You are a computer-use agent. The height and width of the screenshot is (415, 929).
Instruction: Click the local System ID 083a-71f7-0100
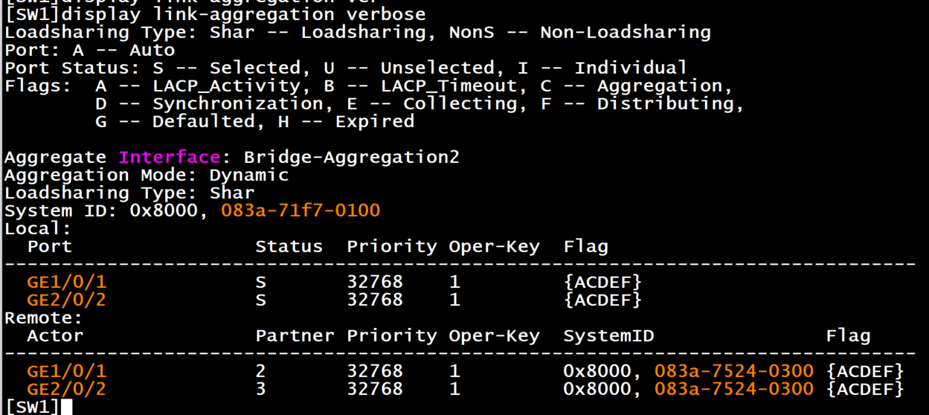(x=300, y=210)
